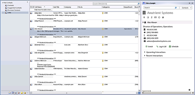
Task: Click the category color box for Abe Alexon
Action: tap(103, 29)
